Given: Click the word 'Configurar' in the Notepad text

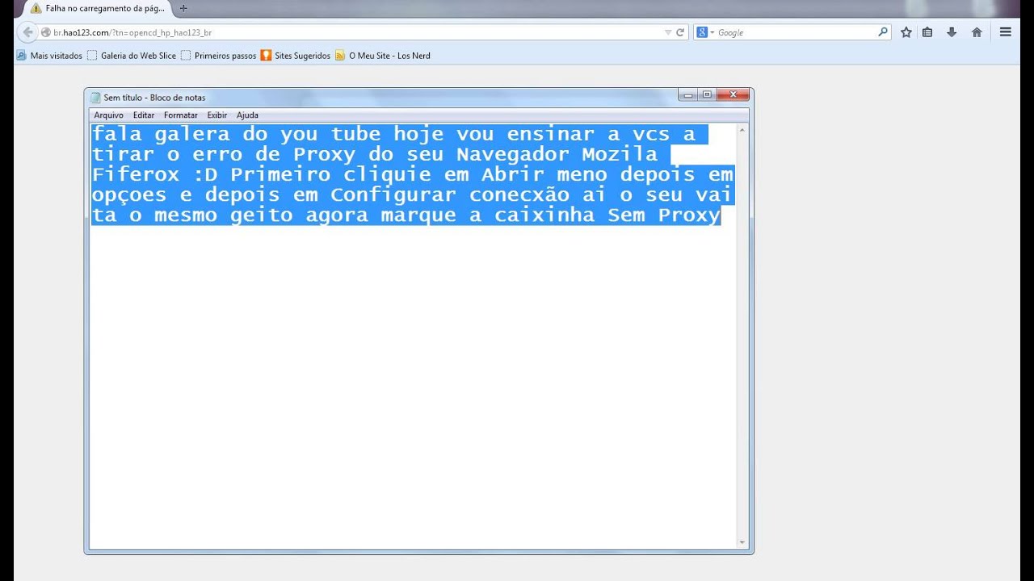Looking at the screenshot, I should coord(393,195).
